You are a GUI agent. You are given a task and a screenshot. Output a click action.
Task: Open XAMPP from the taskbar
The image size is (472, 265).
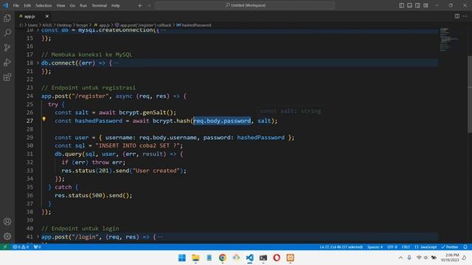[x=290, y=258]
